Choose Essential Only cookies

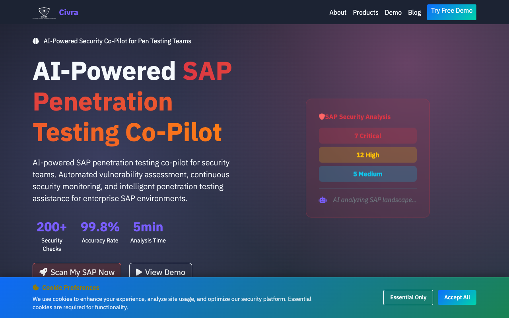[408, 297]
